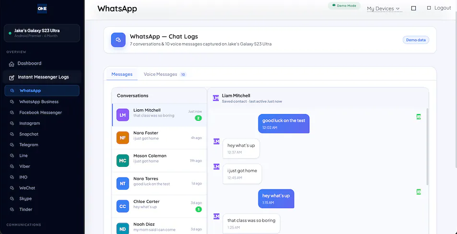The height and width of the screenshot is (234, 457).
Task: Click the blue WhatsApp Chat Logs header icon
Action: [118, 40]
